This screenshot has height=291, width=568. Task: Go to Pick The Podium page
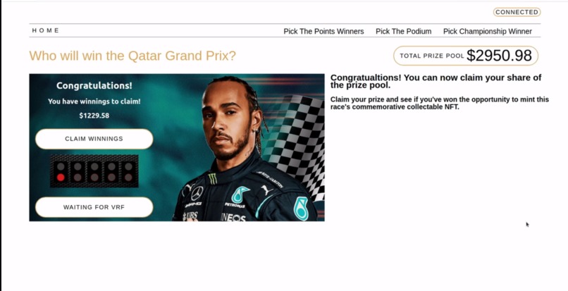[x=404, y=32]
